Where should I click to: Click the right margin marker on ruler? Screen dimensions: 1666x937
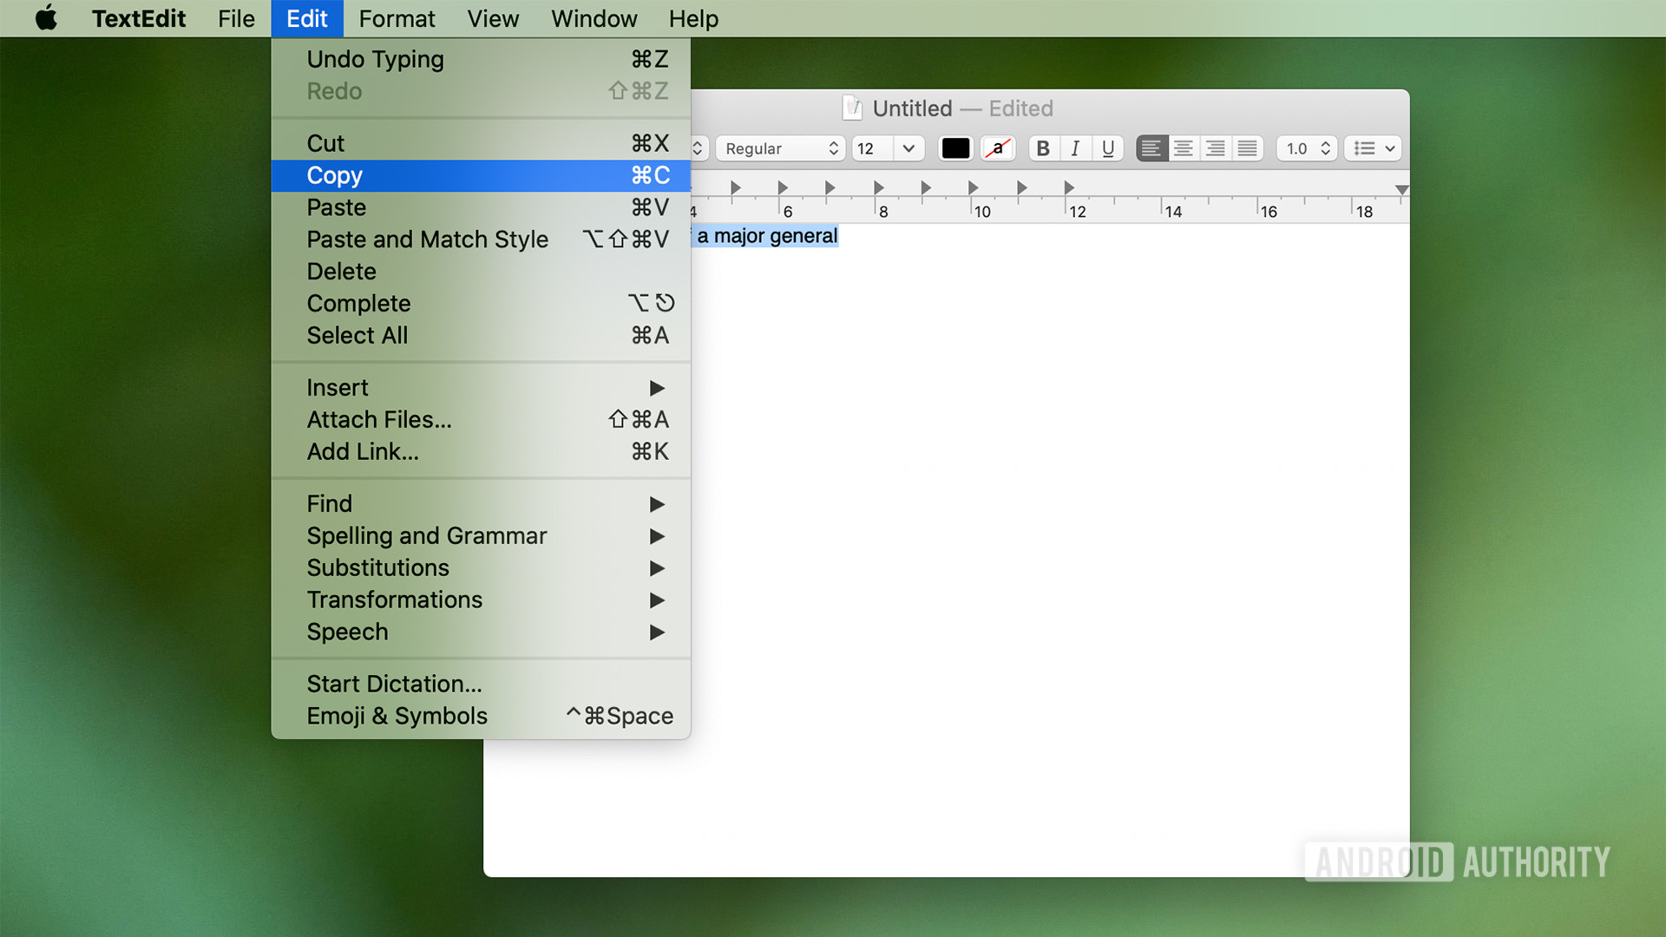tap(1401, 189)
